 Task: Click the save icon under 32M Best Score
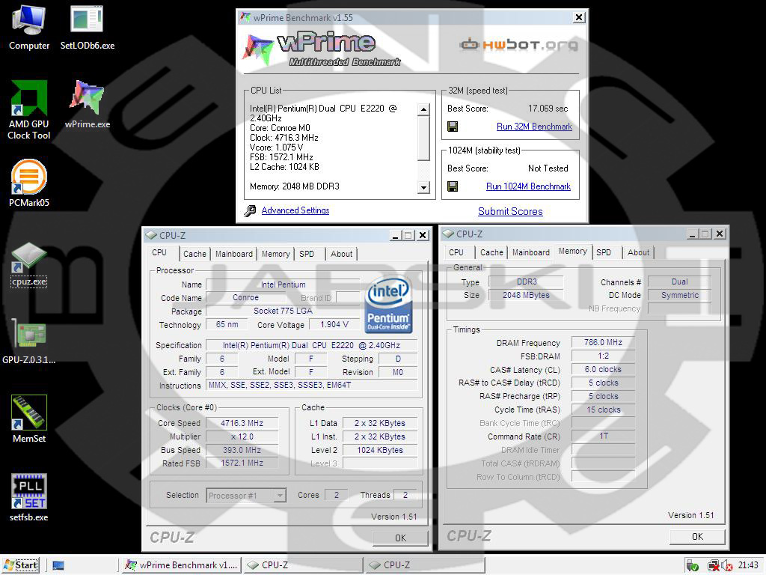click(x=453, y=127)
